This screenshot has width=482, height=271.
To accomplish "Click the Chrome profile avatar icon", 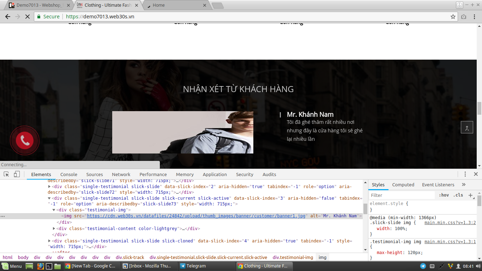I will [459, 5].
